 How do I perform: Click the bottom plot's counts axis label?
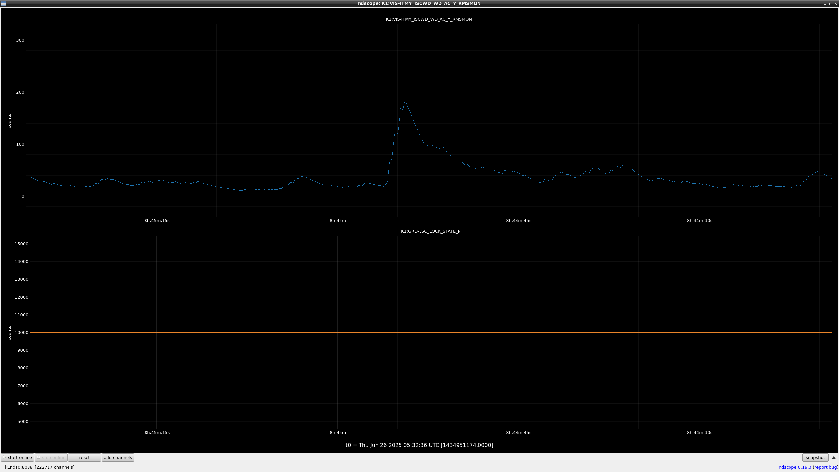10,333
